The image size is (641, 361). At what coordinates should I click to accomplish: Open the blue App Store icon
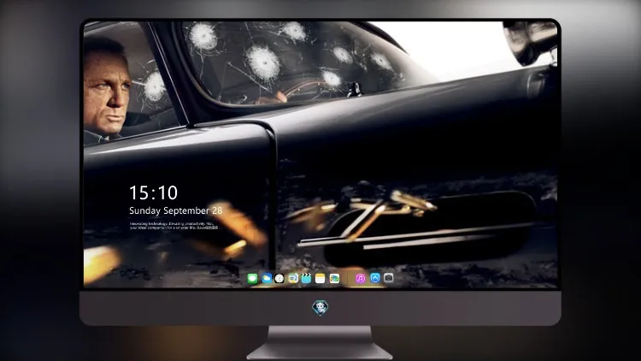[x=375, y=278]
